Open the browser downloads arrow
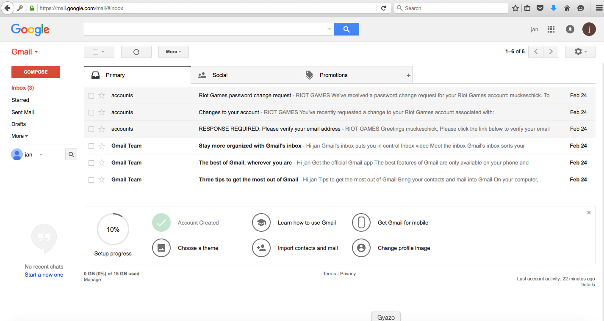The image size is (604, 321). (554, 8)
